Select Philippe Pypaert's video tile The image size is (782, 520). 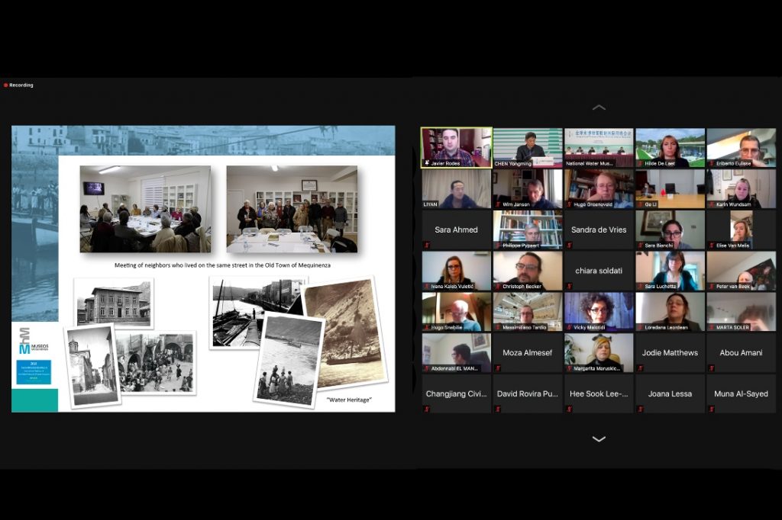point(527,230)
